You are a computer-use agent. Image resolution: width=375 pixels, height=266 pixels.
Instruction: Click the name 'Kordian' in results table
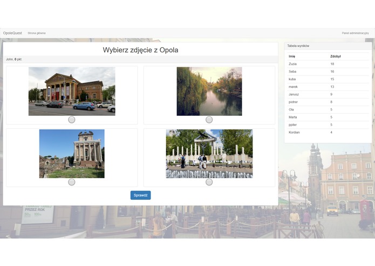click(294, 132)
